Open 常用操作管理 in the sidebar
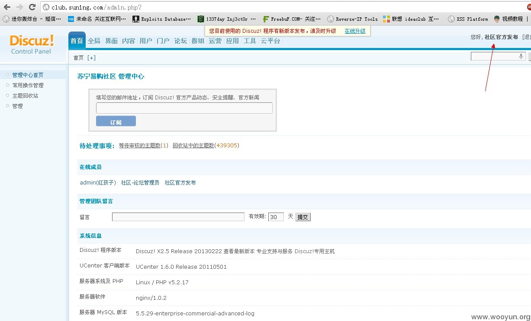 click(x=28, y=86)
